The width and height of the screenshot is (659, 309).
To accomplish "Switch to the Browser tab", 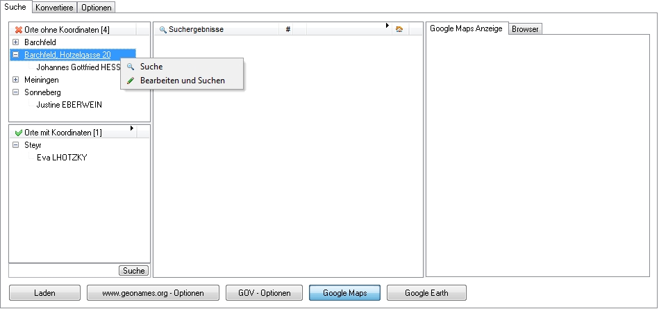I will click(525, 29).
